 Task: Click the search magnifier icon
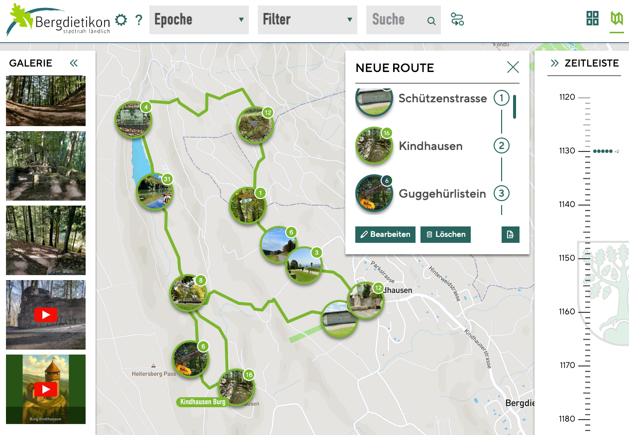[431, 21]
